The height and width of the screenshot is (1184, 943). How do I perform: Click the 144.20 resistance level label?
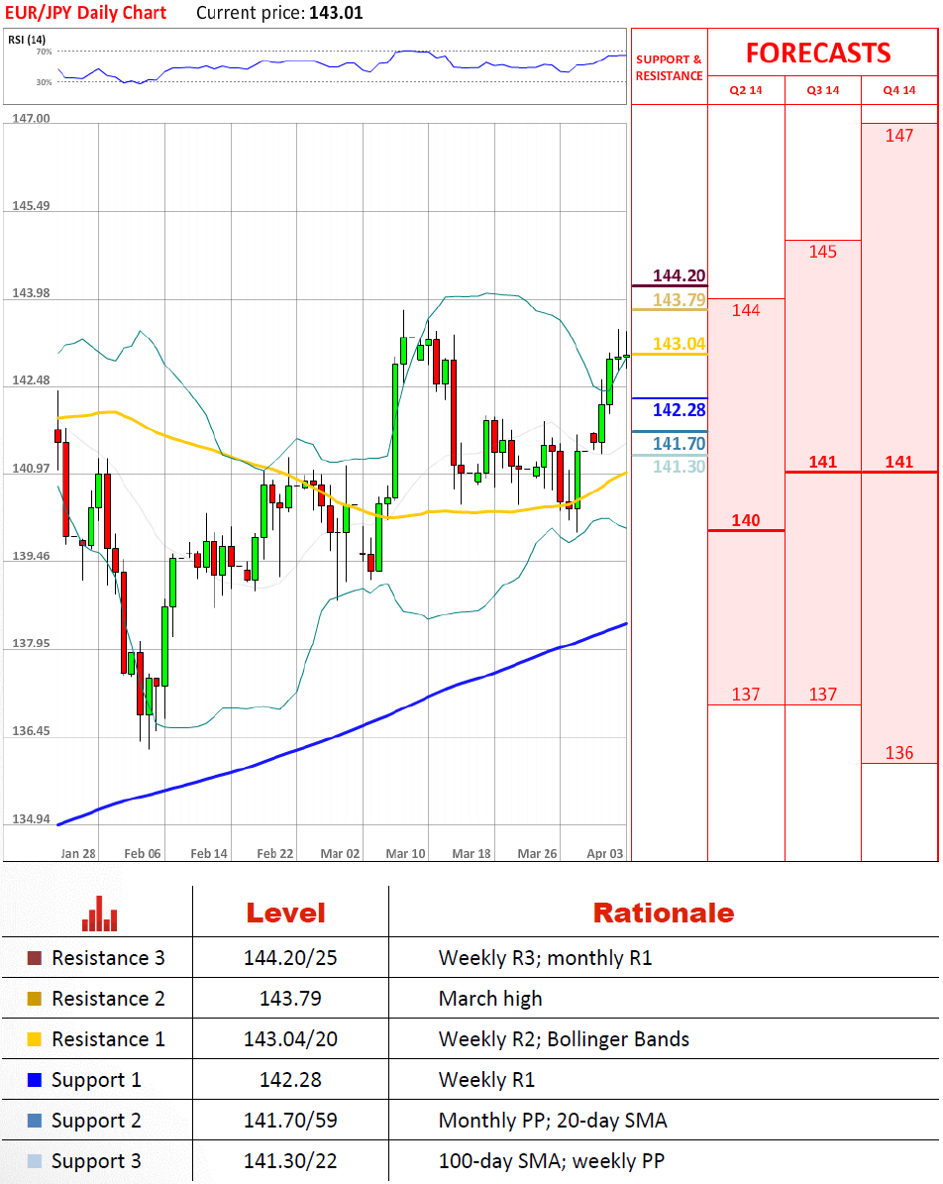679,275
